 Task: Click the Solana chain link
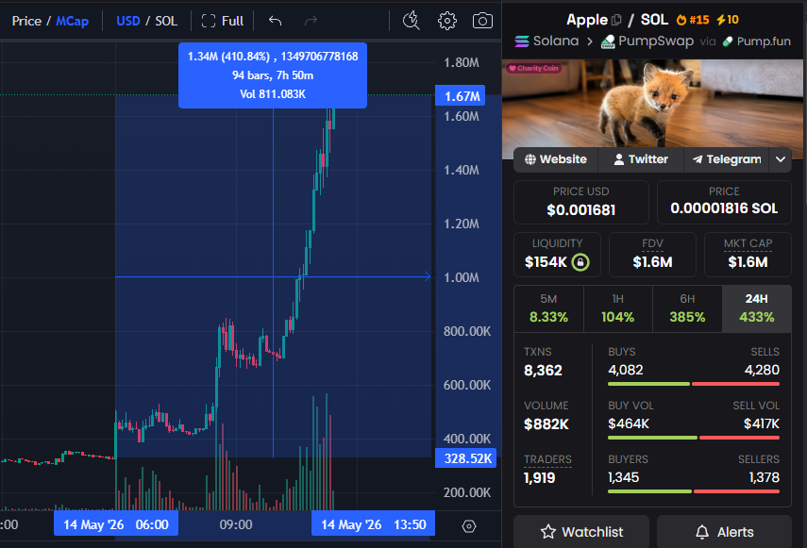pyautogui.click(x=546, y=42)
